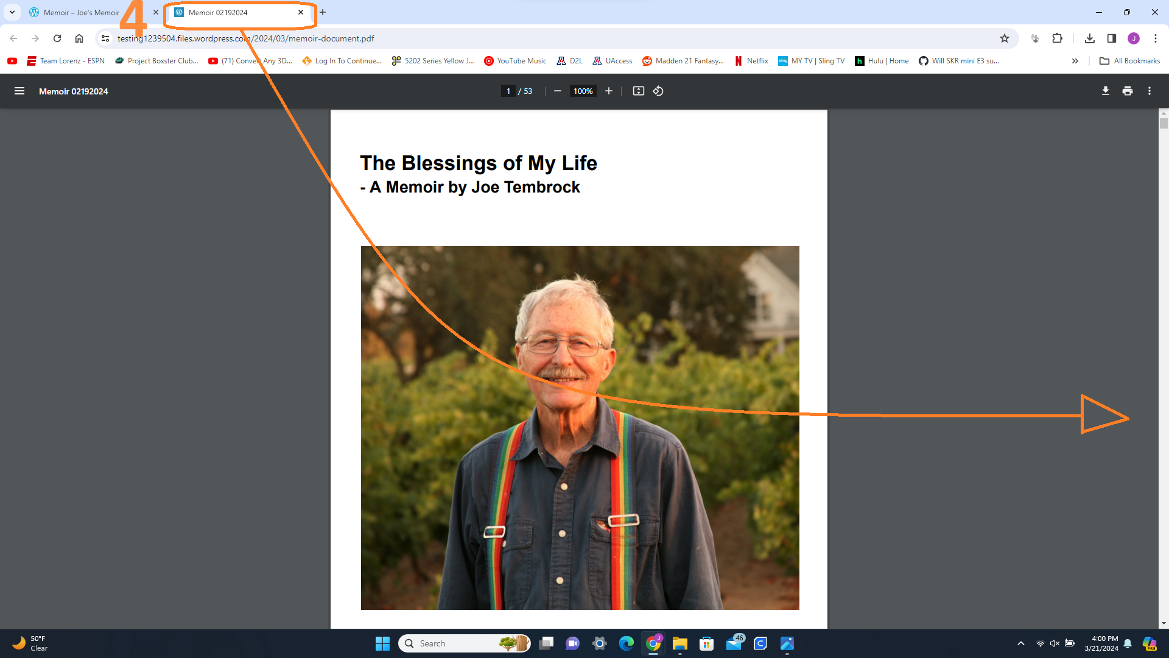Open the All Bookmarks folder
The image size is (1169, 658).
[1129, 61]
